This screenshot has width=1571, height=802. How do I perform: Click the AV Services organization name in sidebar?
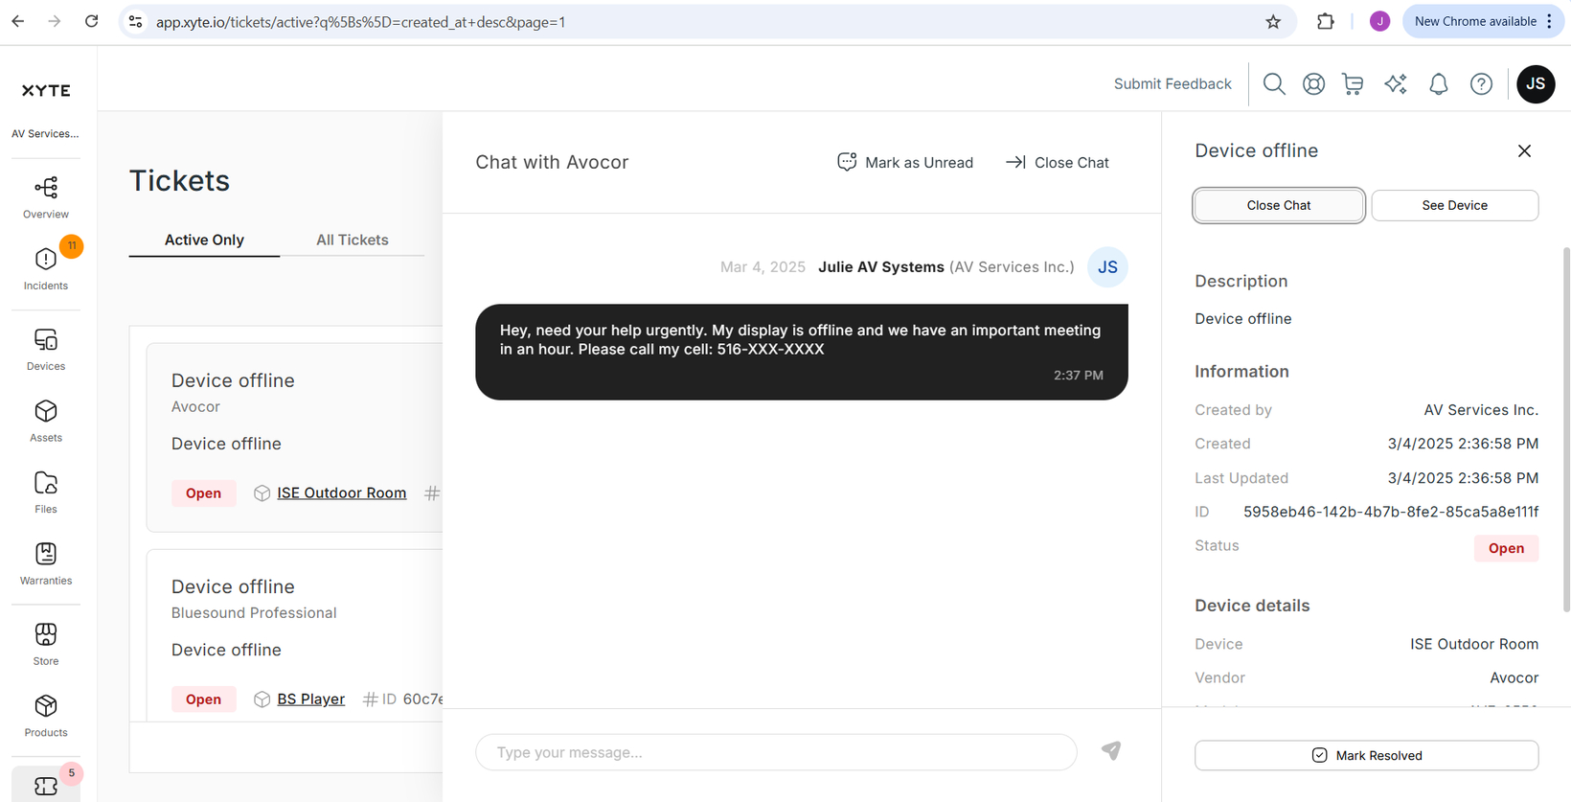pyautogui.click(x=45, y=133)
